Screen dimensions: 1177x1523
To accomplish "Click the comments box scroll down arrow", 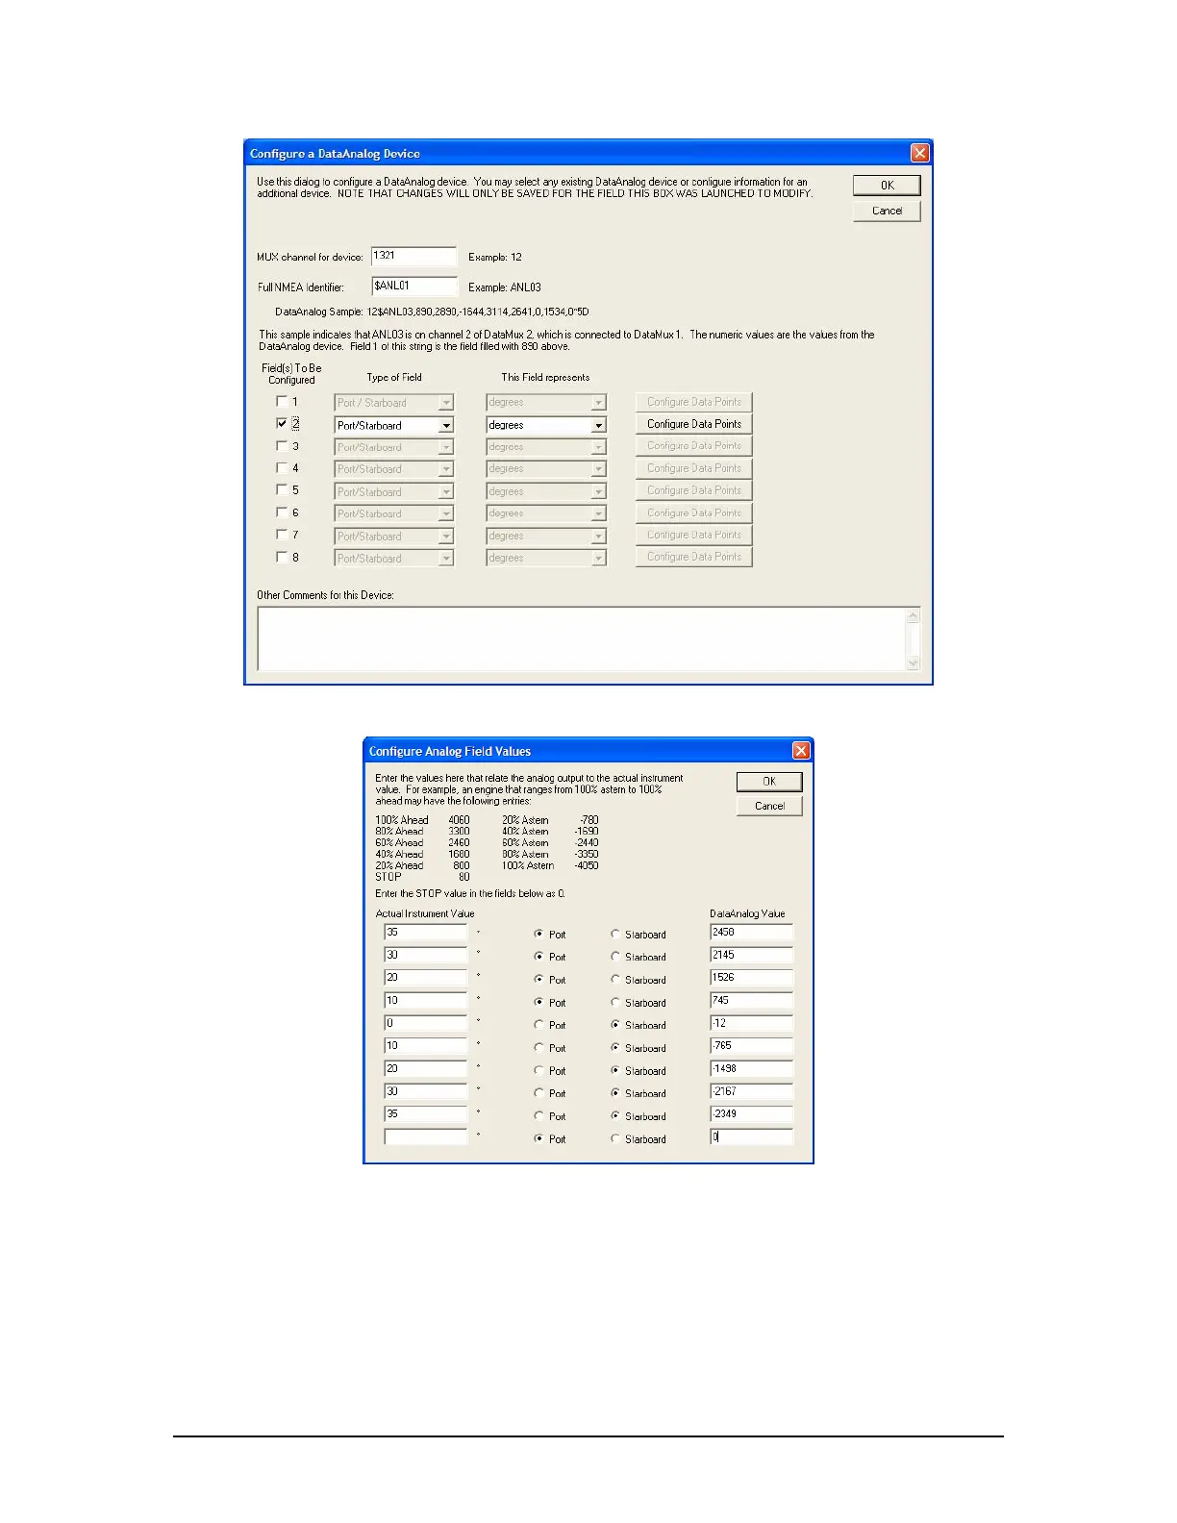I will pyautogui.click(x=914, y=662).
